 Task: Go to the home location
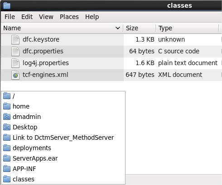click(21, 106)
